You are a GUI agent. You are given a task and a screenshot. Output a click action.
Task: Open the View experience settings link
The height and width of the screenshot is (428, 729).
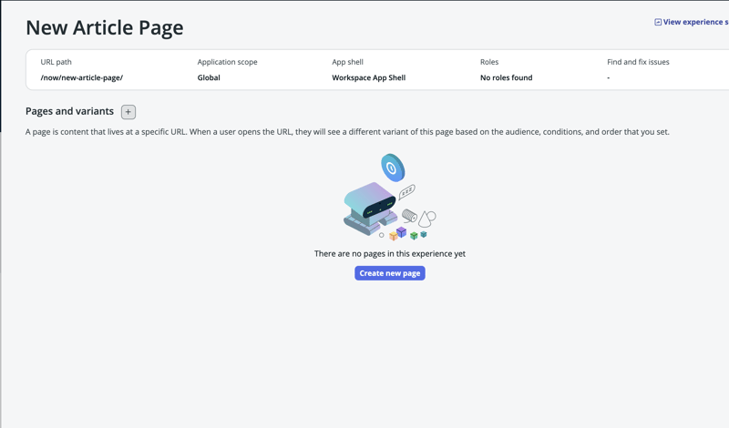point(692,22)
